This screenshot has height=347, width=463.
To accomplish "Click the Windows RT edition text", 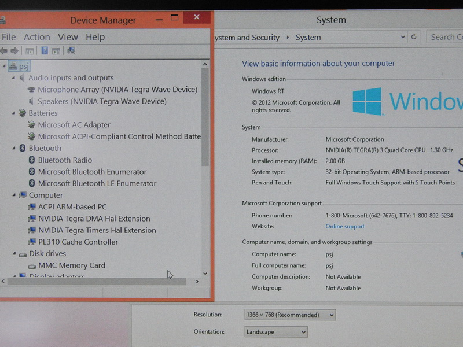I will tap(268, 91).
